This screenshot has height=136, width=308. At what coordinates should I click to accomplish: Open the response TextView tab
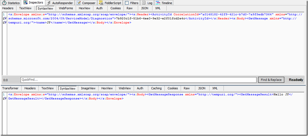[x=48, y=88]
